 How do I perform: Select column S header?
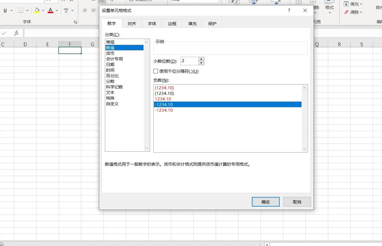[362, 44]
